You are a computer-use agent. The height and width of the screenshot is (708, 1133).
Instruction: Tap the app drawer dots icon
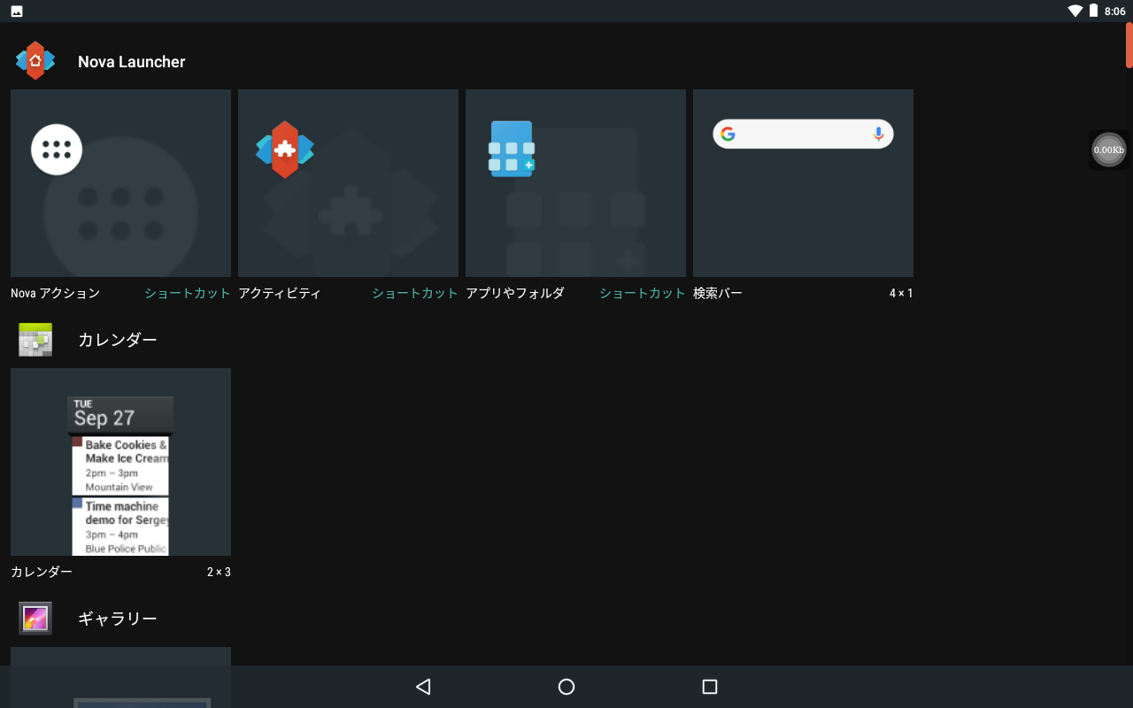pyautogui.click(x=57, y=150)
